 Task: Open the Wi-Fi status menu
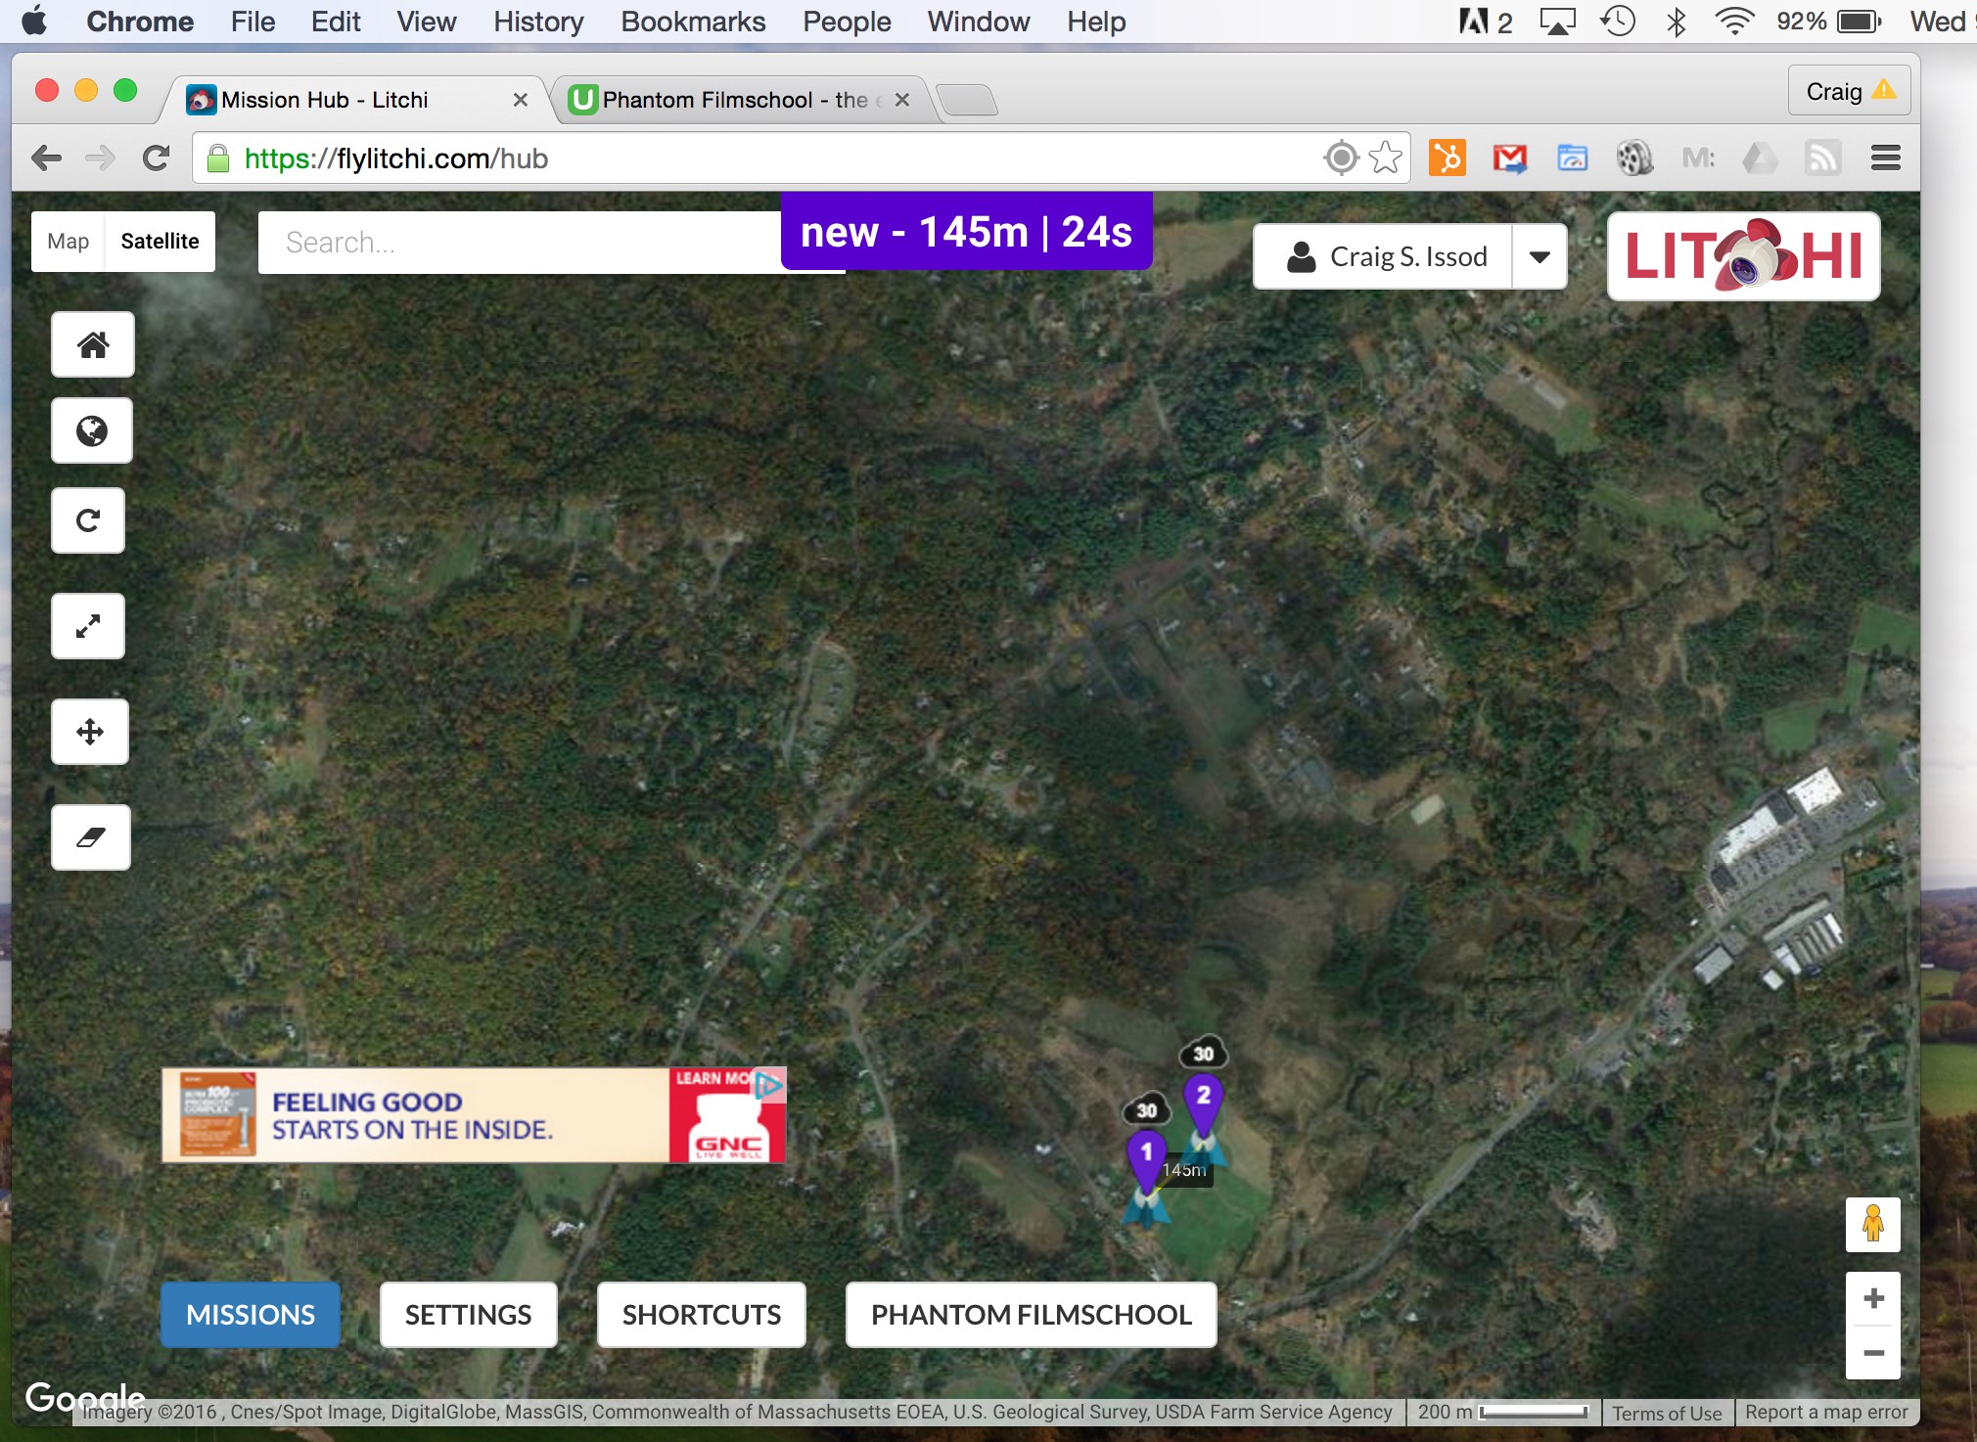1733,21
